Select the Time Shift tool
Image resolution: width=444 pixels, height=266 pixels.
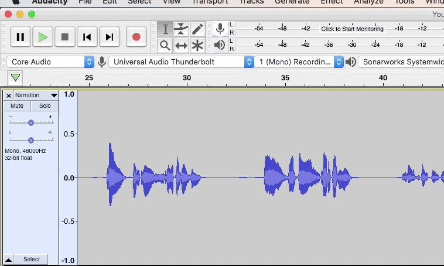(182, 45)
